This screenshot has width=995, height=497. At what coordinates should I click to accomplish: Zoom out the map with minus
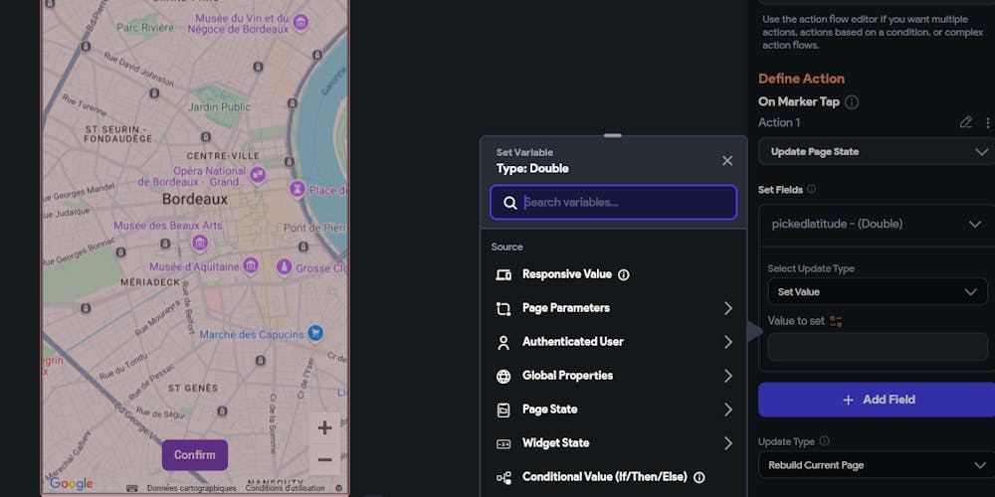coord(325,459)
